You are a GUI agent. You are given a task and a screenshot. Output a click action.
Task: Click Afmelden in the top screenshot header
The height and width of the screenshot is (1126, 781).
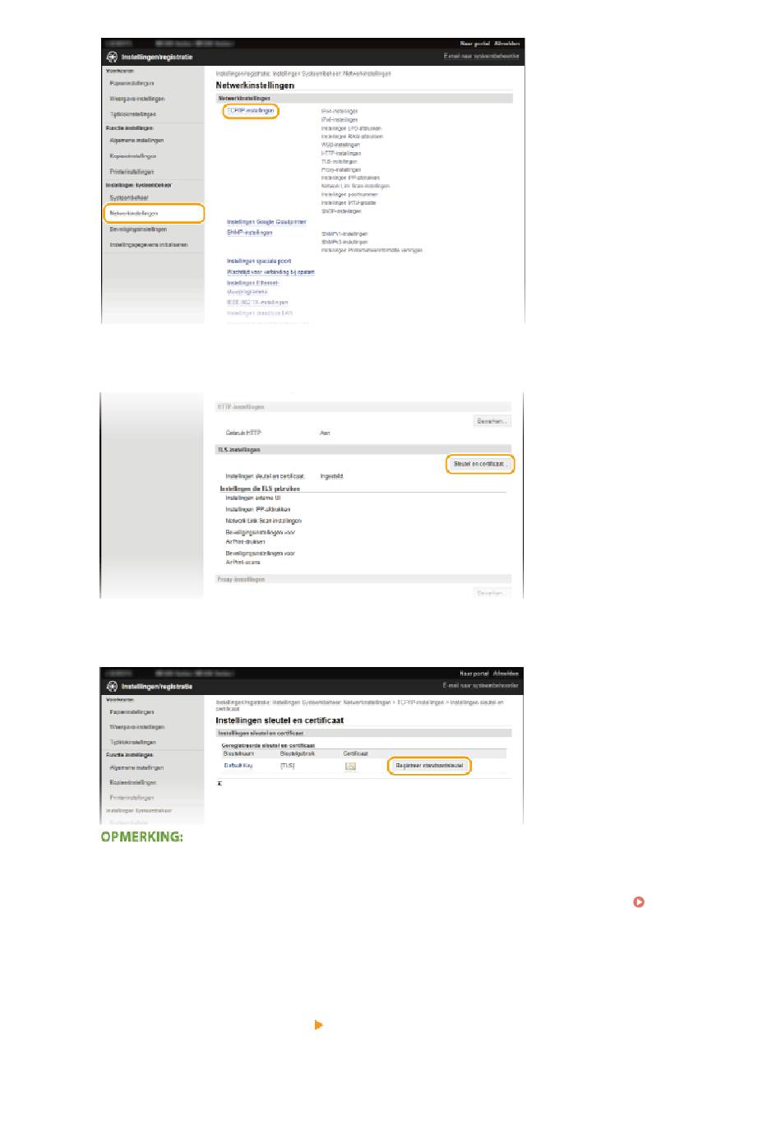[506, 44]
